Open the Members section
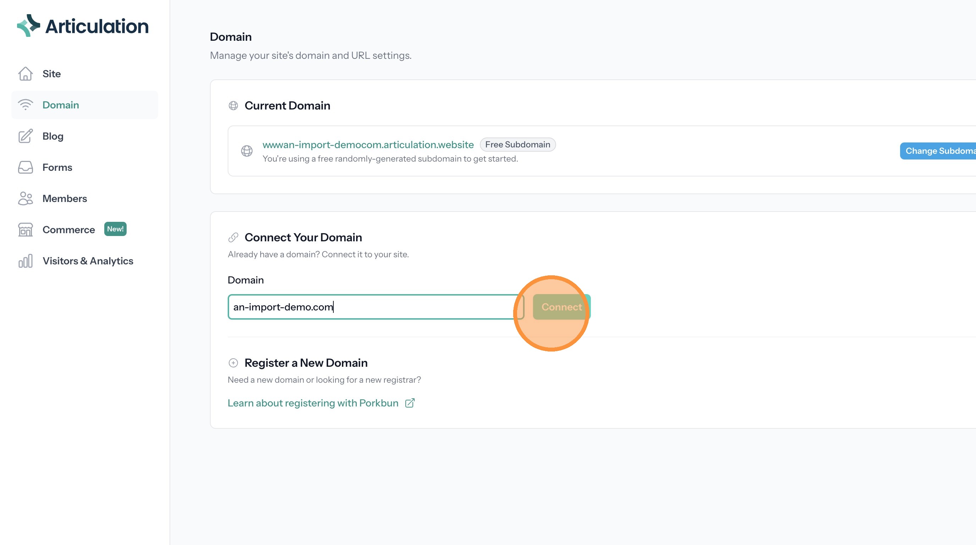This screenshot has width=976, height=545. (x=65, y=198)
